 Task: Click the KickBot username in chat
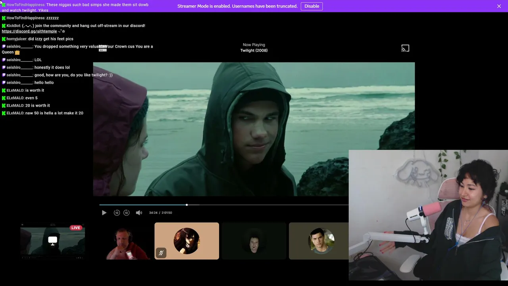(x=13, y=26)
